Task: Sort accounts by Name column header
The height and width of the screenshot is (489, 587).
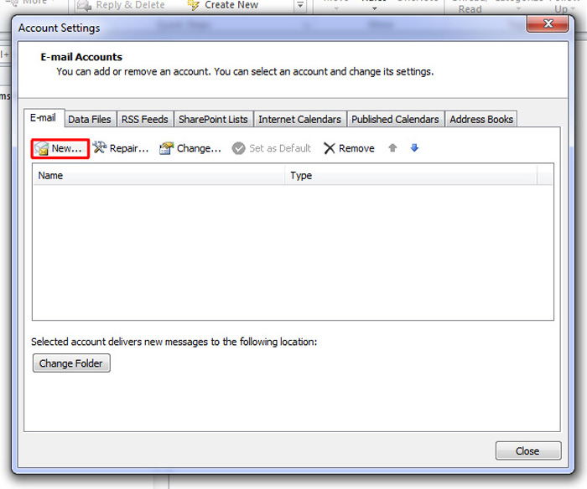Action: (x=158, y=176)
